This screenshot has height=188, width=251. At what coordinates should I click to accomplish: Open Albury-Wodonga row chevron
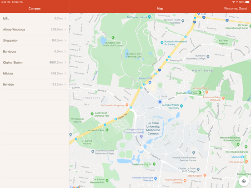65,30
